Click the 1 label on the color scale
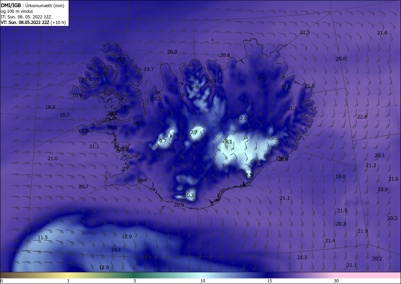Image resolution: width=401 pixels, height=284 pixels. [x=68, y=281]
